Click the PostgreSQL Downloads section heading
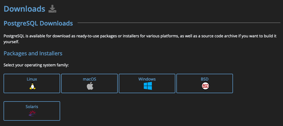The width and height of the screenshot is (283, 126). pos(38,23)
